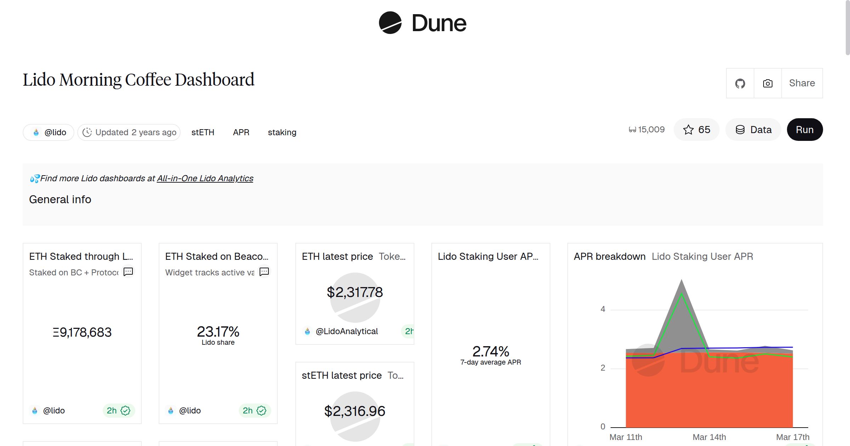Click the staking tag
Viewport: 850px width, 446px height.
[282, 132]
